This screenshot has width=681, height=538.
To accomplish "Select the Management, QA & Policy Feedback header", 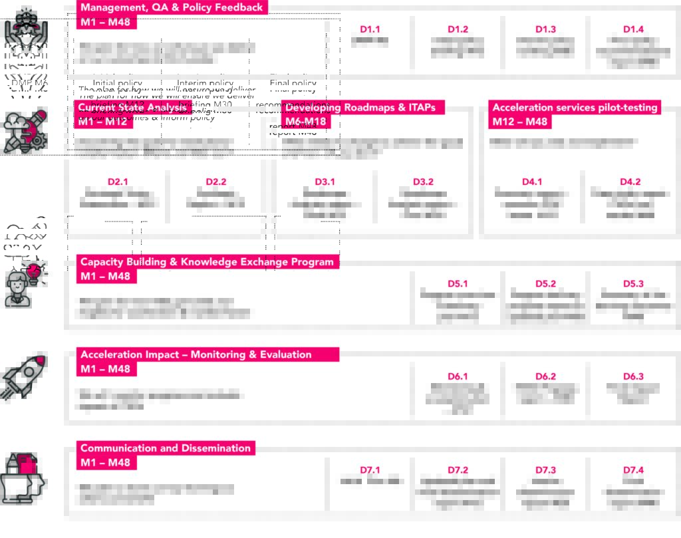I will 172,7.
